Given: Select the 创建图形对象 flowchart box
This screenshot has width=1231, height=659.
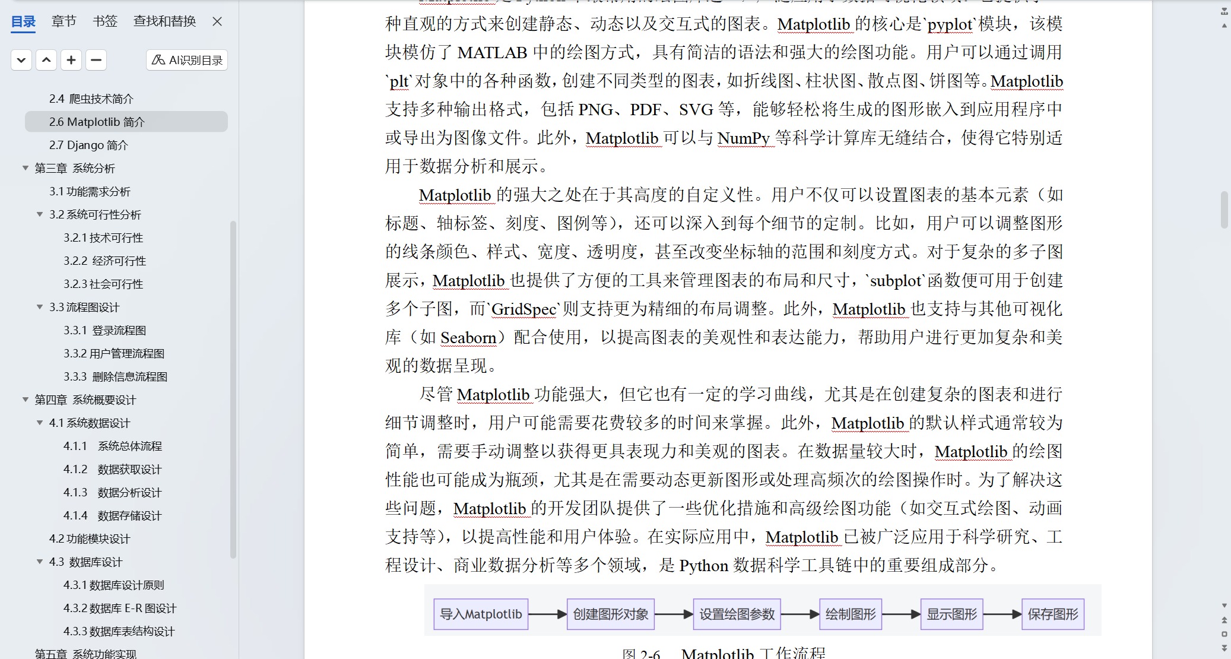Looking at the screenshot, I should pos(611,614).
